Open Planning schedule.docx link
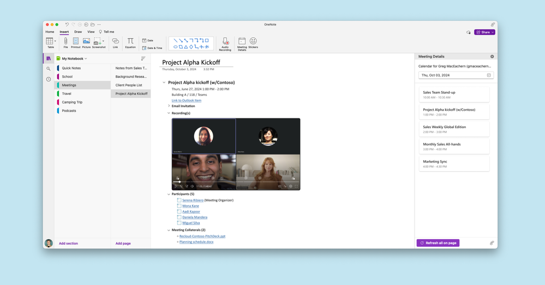Screen dimensions: 545x285 coord(196,241)
